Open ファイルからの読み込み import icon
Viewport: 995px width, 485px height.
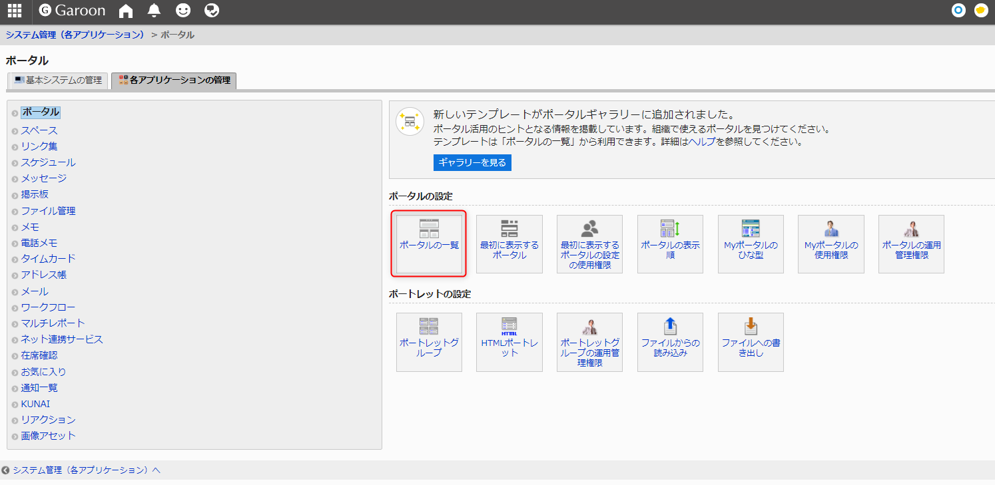click(670, 341)
